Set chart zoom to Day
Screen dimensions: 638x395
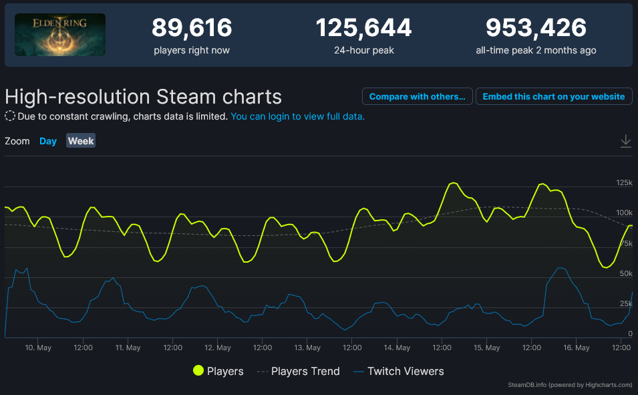[x=48, y=141]
